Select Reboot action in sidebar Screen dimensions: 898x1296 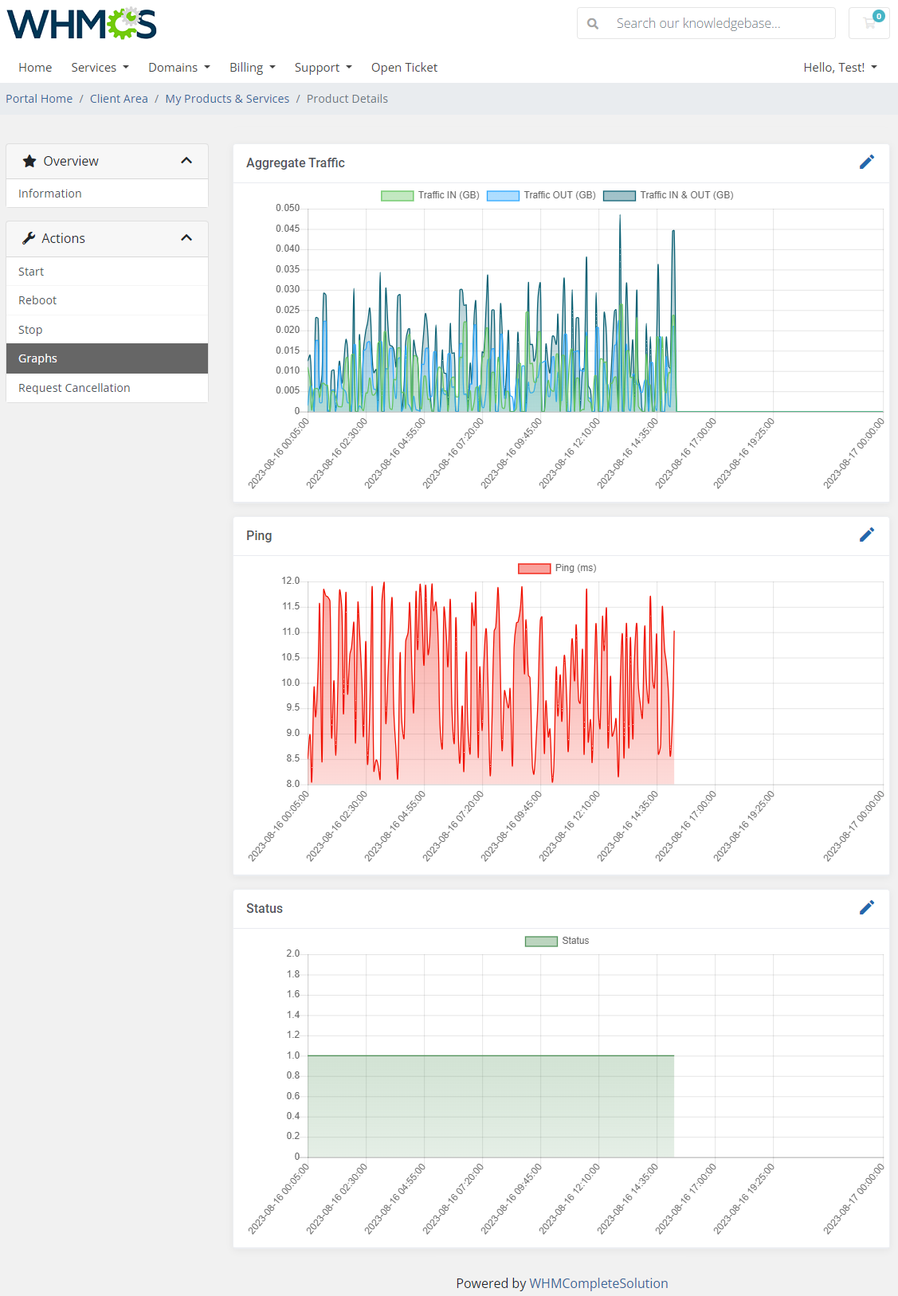[107, 300]
